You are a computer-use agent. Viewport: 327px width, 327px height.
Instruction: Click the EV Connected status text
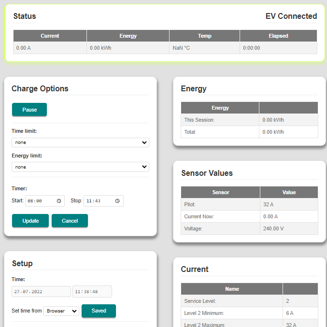[291, 16]
